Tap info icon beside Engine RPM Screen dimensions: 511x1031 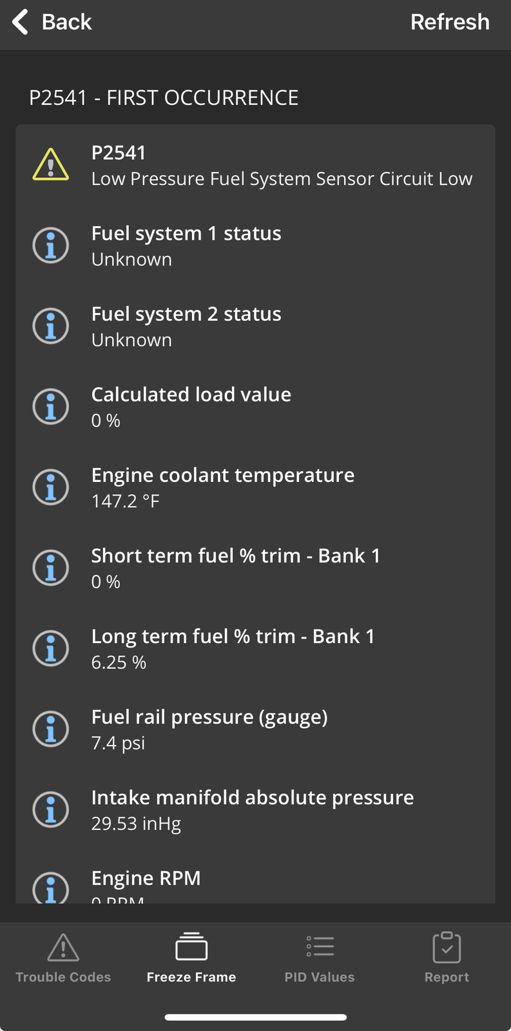click(x=51, y=888)
